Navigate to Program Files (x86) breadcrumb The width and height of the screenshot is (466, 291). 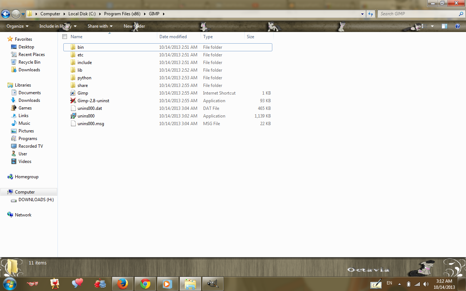coord(122,14)
